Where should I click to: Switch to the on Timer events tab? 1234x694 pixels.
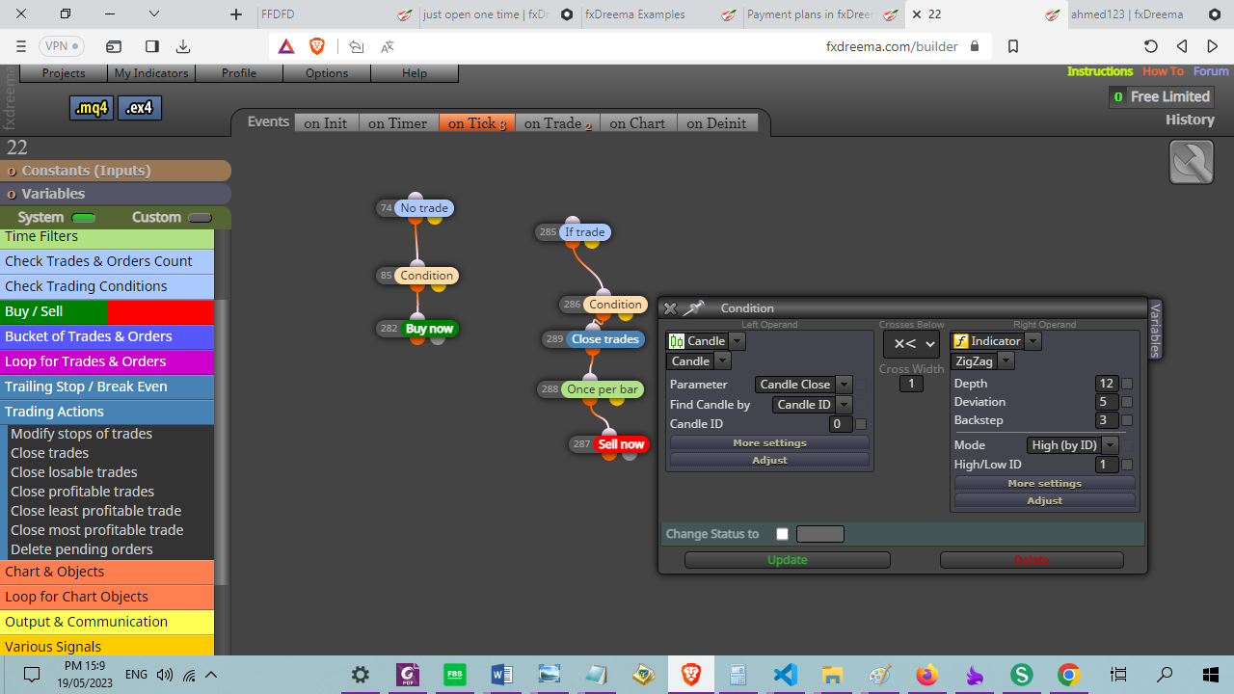click(x=397, y=123)
